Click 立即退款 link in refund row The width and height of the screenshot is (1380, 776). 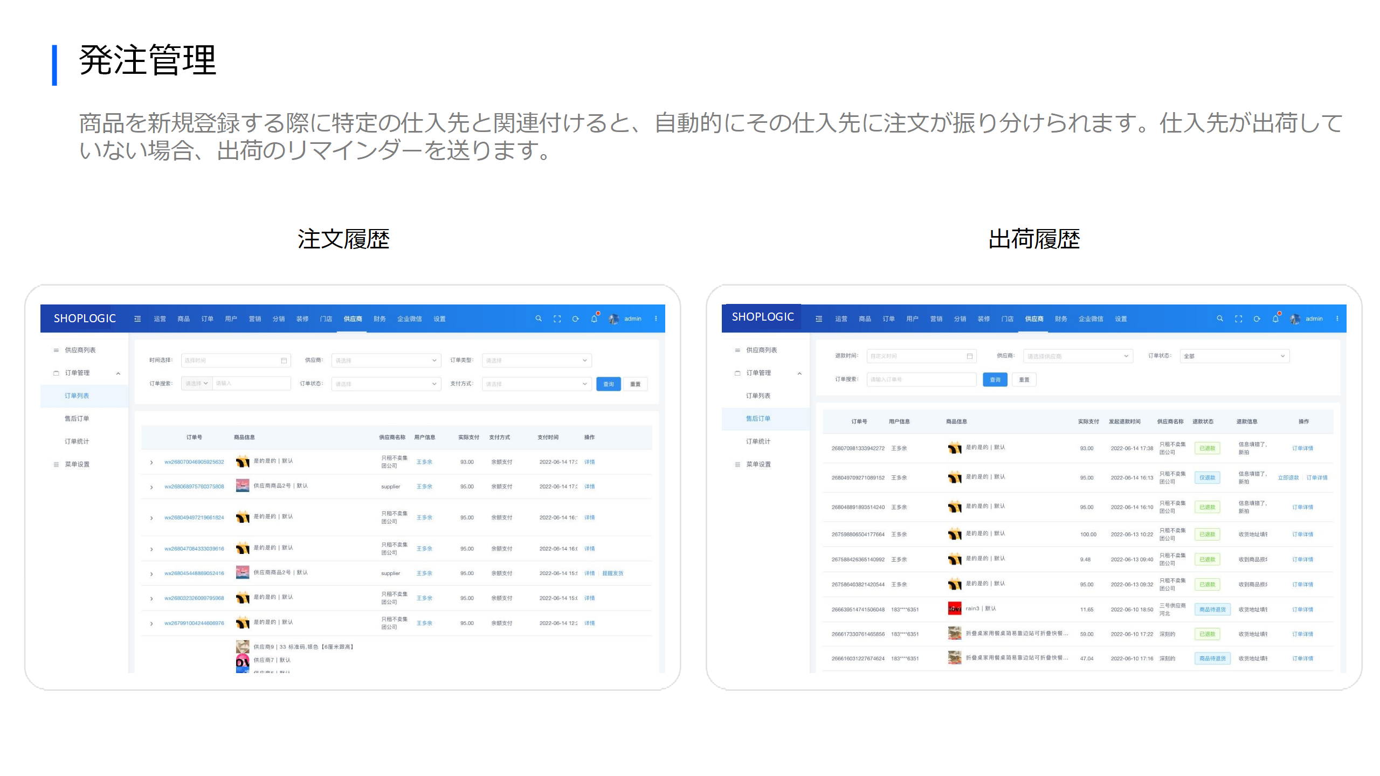(1288, 478)
